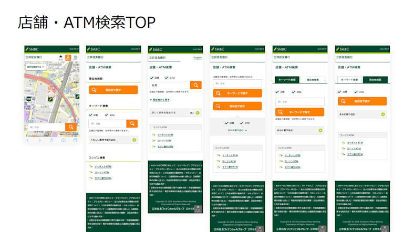The image size is (415, 232).
Task: Expand さらに絞り込む with the chevron arrow
Action: (x=237, y=130)
